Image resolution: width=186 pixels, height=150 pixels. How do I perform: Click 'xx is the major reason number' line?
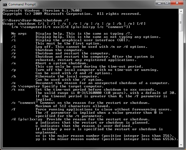pyautogui.click(x=105, y=136)
